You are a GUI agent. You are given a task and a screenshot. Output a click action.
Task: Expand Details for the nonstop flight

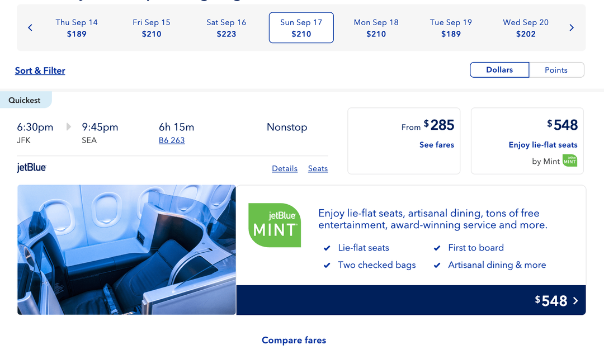[x=285, y=168]
